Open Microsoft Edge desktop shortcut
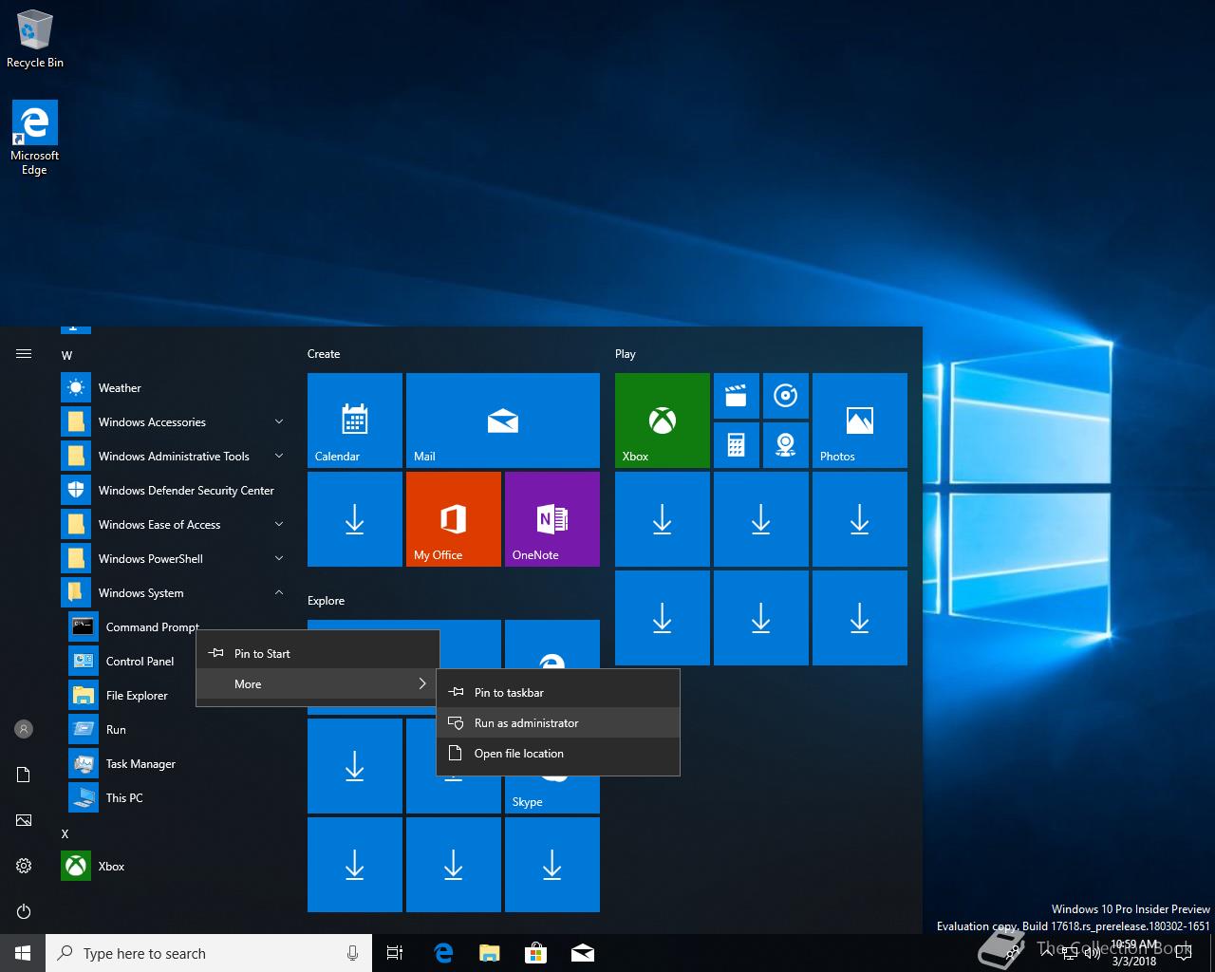 [35, 138]
